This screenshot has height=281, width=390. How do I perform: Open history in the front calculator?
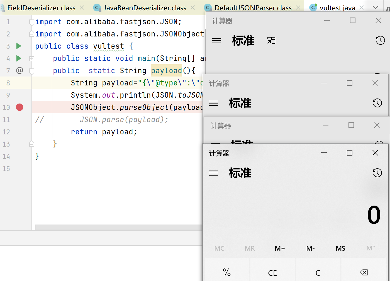coord(377,173)
